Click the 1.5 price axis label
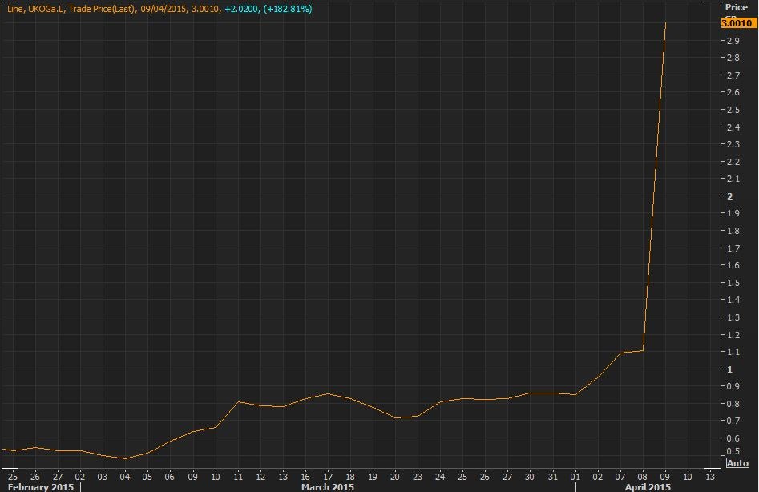Image resolution: width=759 pixels, height=492 pixels. (x=733, y=283)
